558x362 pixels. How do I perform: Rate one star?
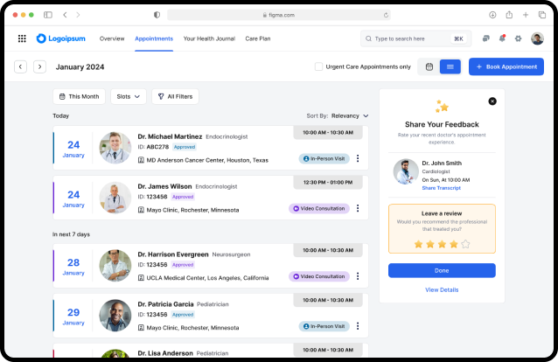pyautogui.click(x=418, y=244)
